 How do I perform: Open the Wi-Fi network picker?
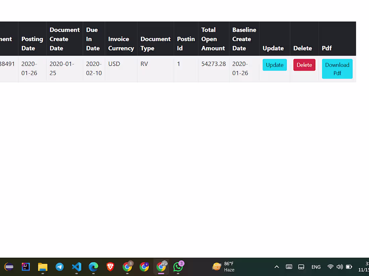[330, 267]
